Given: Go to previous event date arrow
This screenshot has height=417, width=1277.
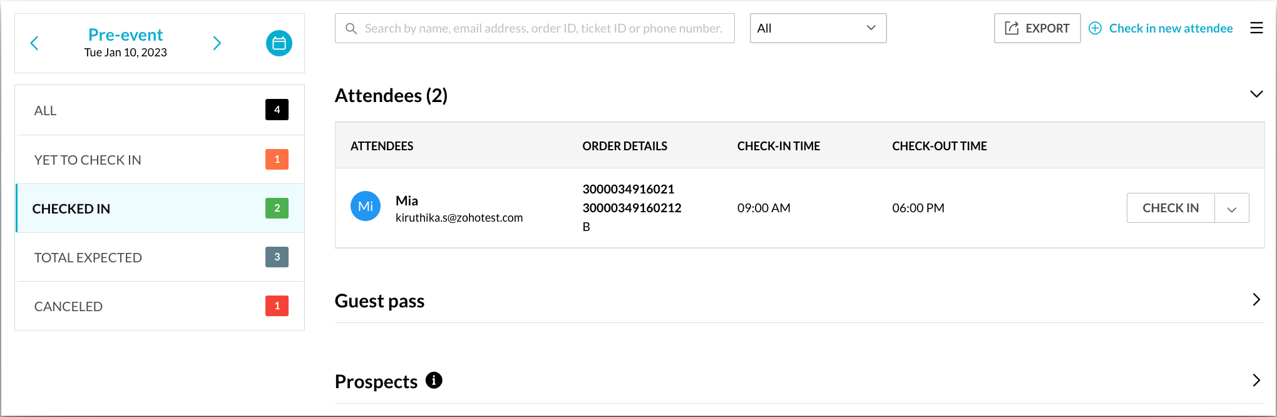Looking at the screenshot, I should 34,43.
